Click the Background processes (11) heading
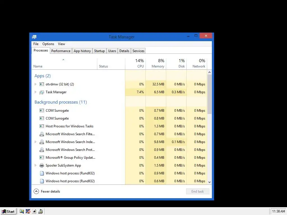287x215 pixels. [x=61, y=102]
